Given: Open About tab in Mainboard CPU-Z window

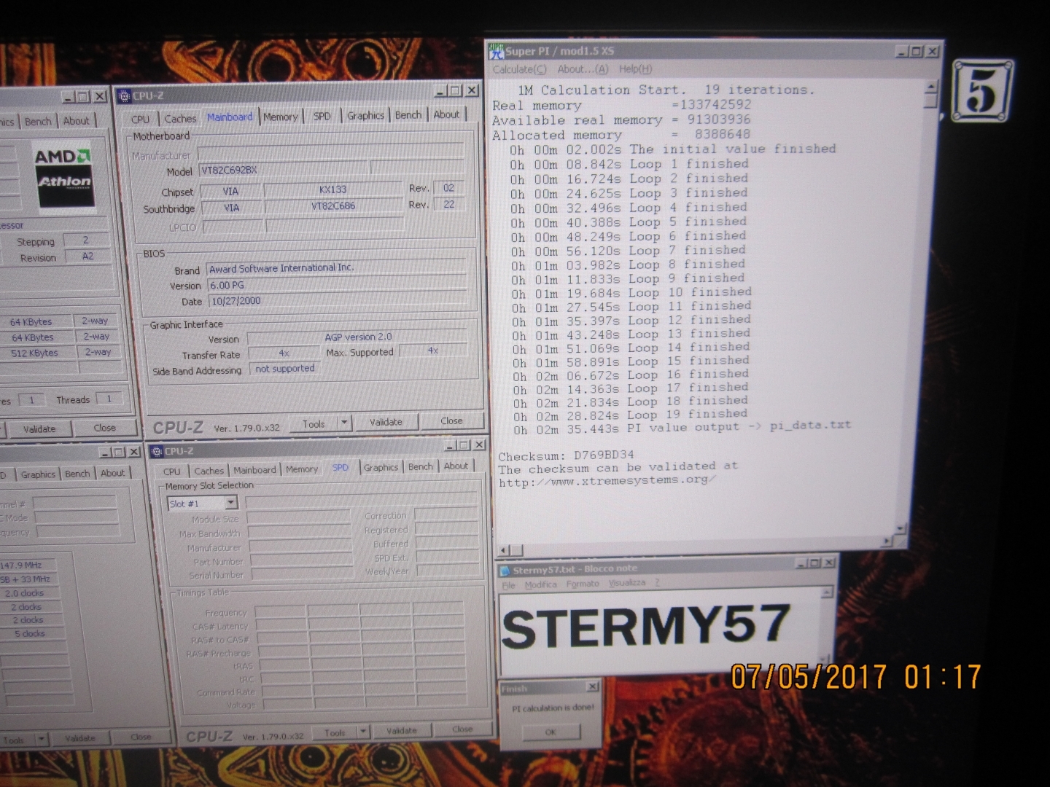Looking at the screenshot, I should 446,114.
